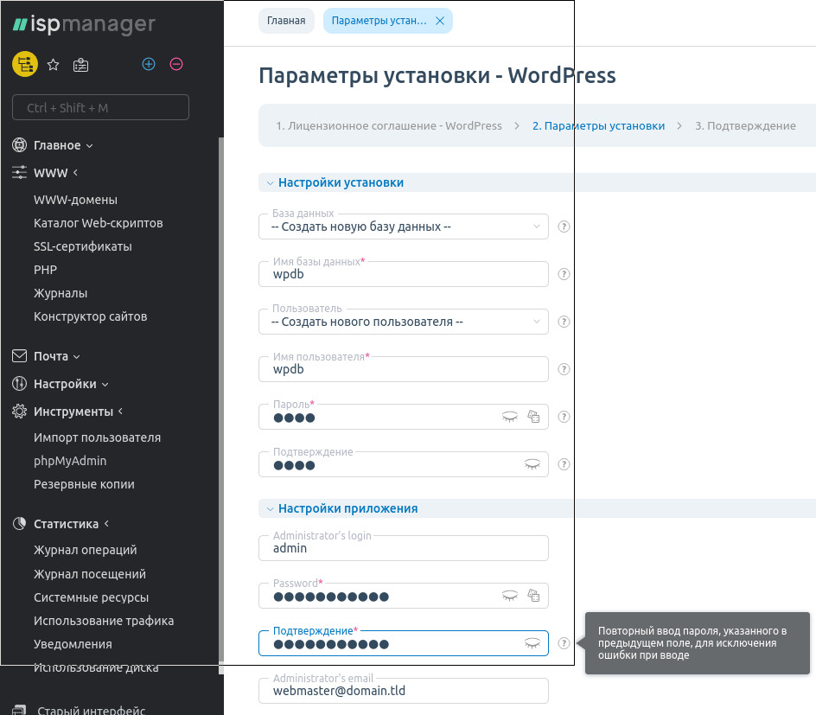Open SSL-сертификаты in the sidebar menu
816x715 pixels.
(x=83, y=246)
